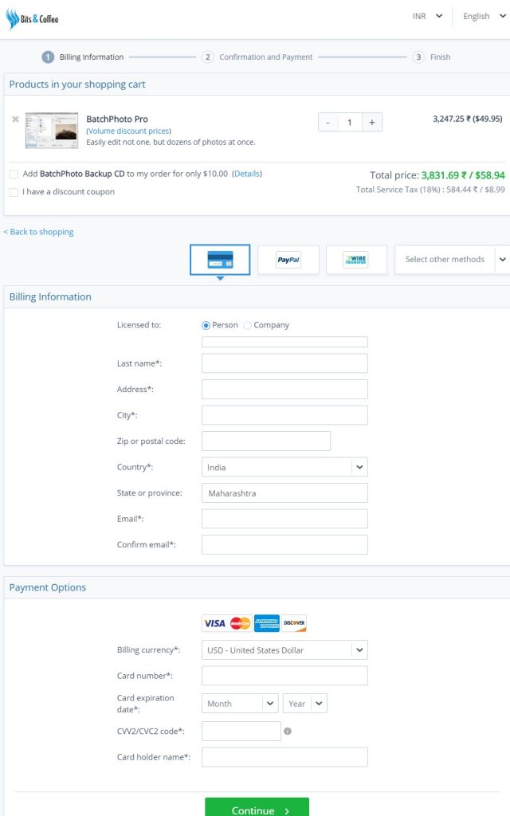The height and width of the screenshot is (816, 510).
Task: Select credit card payment method icon
Action: 220,259
